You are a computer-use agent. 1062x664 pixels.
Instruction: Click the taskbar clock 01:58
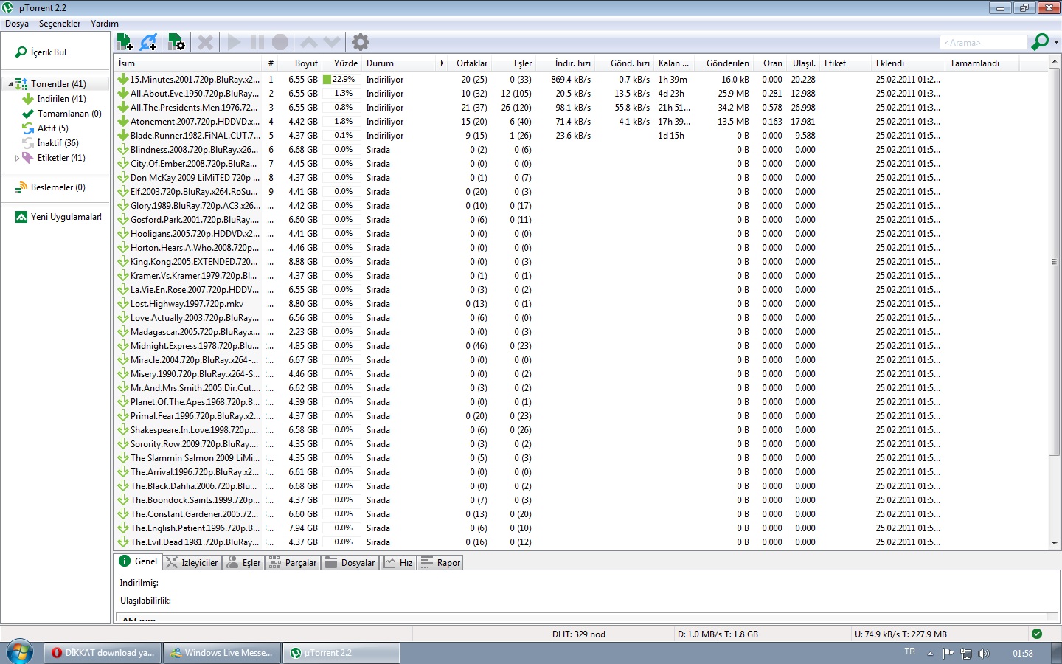1023,654
